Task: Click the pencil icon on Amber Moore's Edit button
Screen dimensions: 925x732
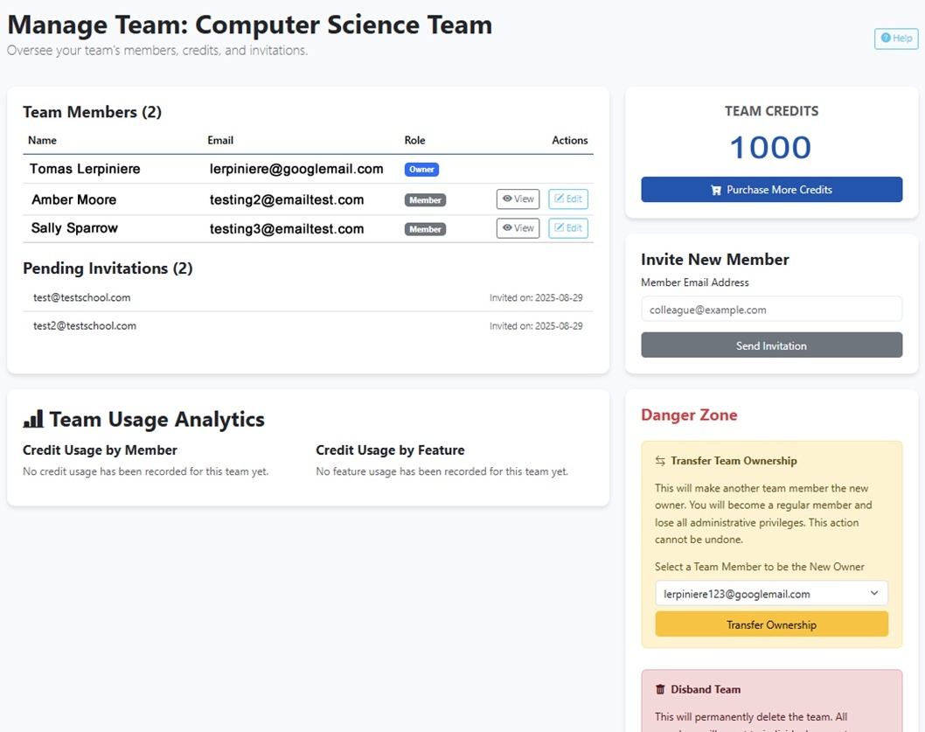Action: [x=558, y=199]
